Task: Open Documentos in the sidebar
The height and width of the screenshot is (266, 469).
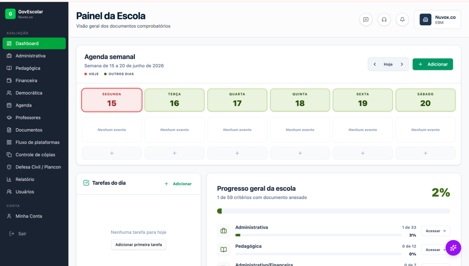Action: tap(34, 130)
